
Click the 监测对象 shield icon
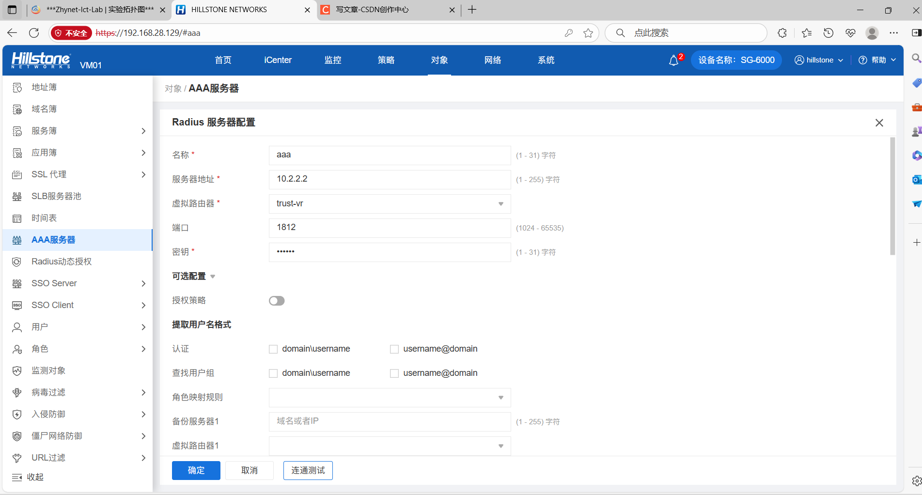pos(17,371)
